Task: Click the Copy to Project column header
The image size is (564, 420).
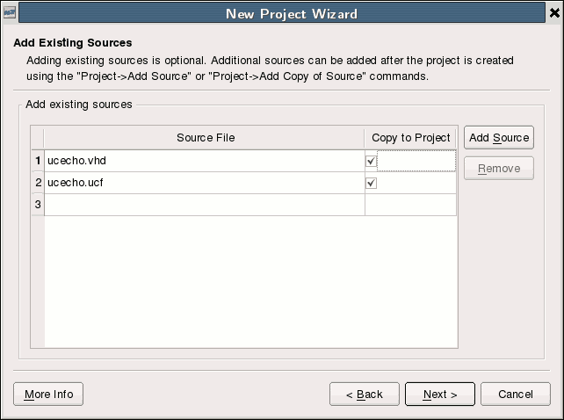Action: click(410, 138)
